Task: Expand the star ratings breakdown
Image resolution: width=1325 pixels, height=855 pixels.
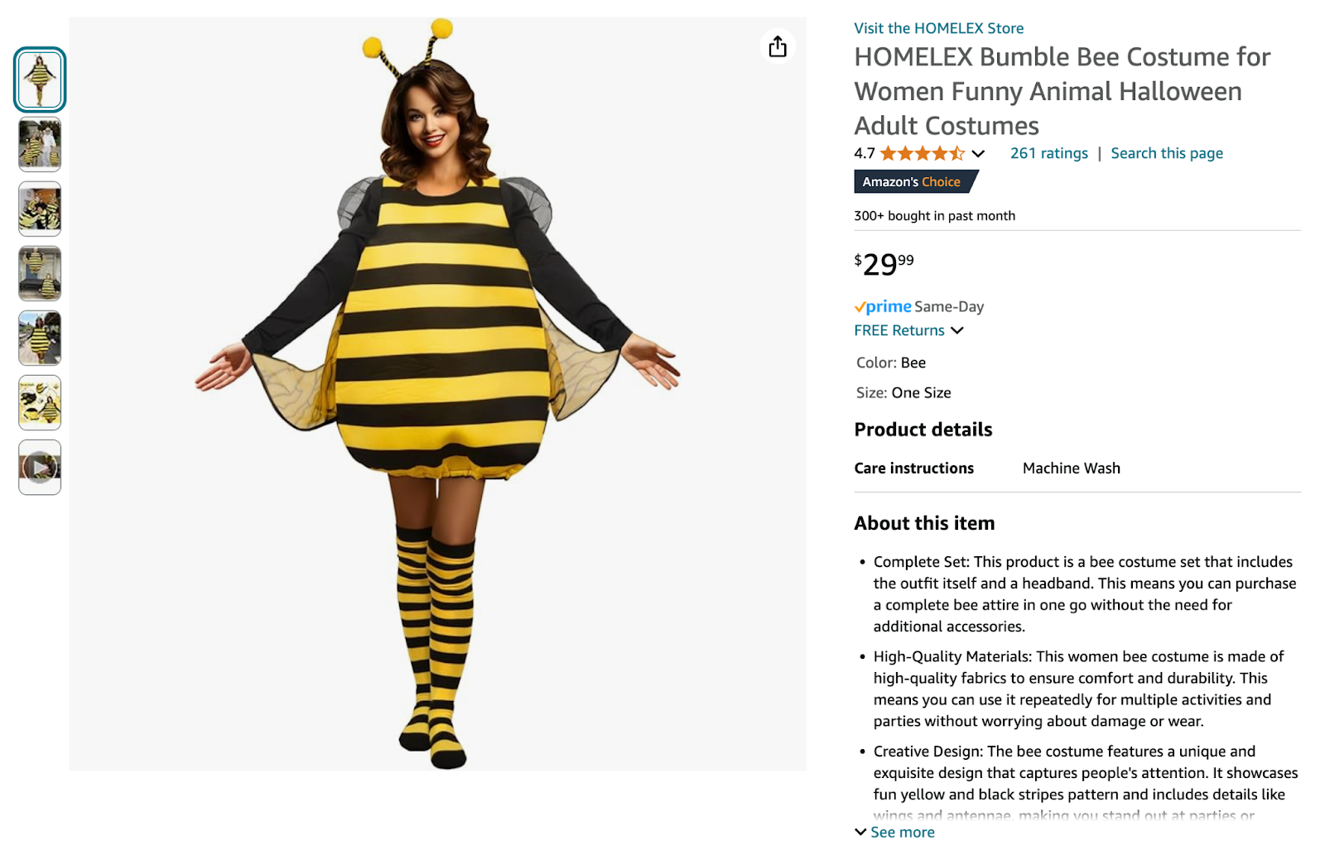Action: pos(978,153)
